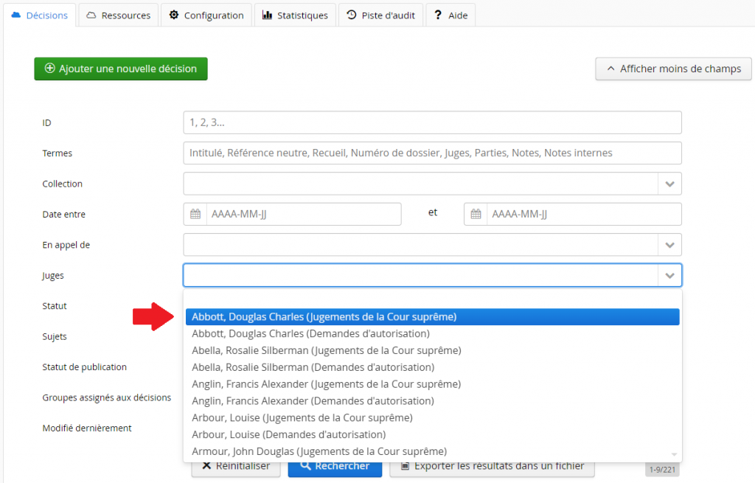Image resolution: width=755 pixels, height=483 pixels.
Task: Click the cloud icon on Ressources tab
Action: (x=91, y=15)
